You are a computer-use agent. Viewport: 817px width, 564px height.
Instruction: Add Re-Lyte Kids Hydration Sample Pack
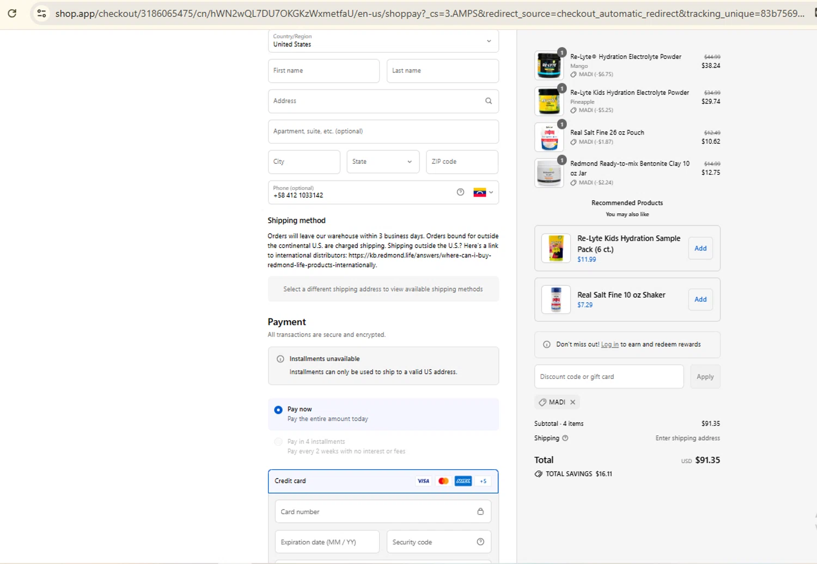coord(700,248)
